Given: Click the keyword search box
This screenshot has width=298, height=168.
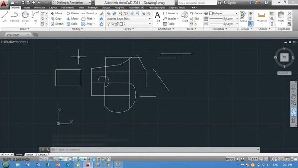Looking at the screenshot, I should click(196, 3).
